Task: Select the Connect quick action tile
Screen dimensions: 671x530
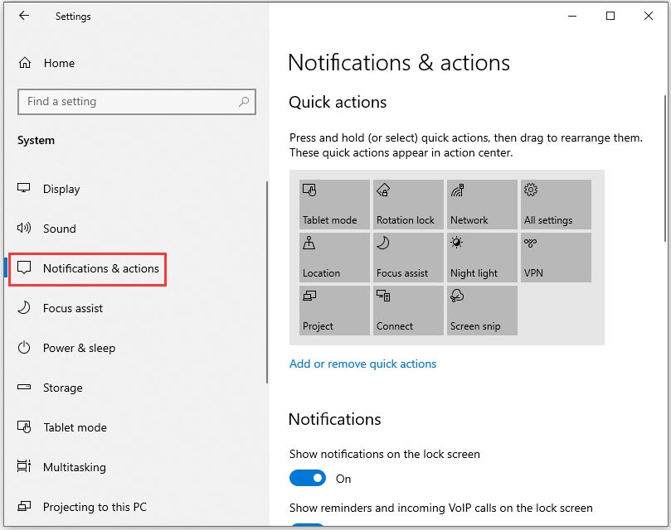Action: coord(407,310)
